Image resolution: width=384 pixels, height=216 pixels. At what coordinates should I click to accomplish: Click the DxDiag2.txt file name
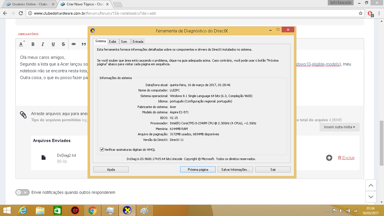[66, 155]
